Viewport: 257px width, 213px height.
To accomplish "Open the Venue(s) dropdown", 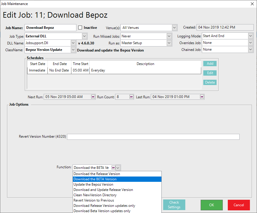I will tap(174, 28).
